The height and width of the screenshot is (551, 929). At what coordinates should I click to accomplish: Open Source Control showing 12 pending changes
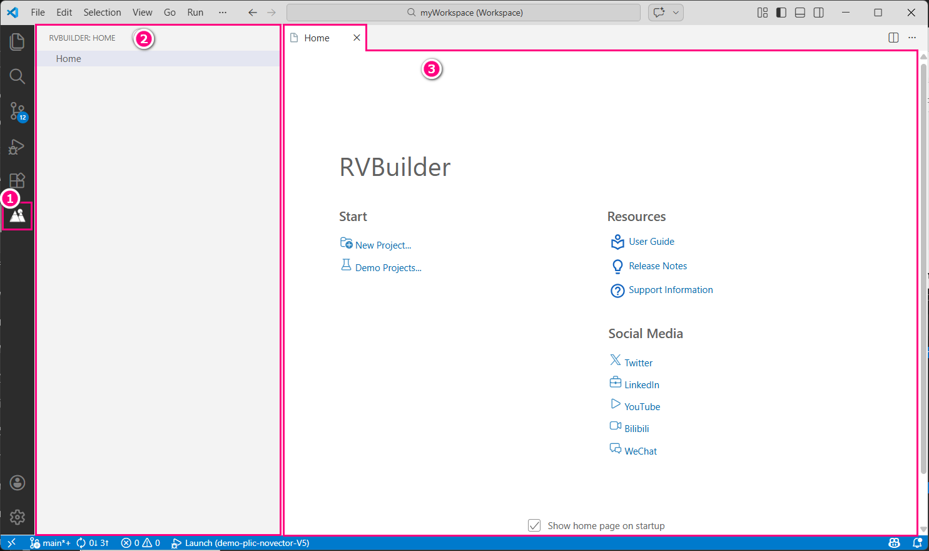pos(17,111)
